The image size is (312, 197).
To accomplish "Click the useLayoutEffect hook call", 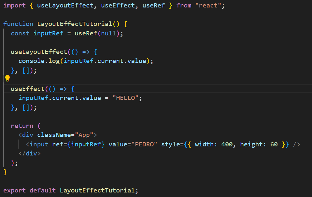I will [39, 52].
